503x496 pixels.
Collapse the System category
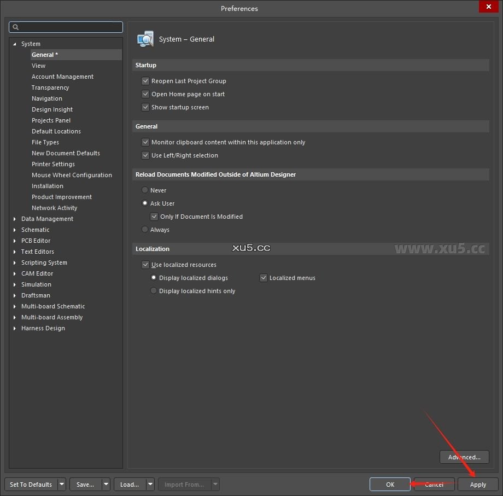[14, 44]
